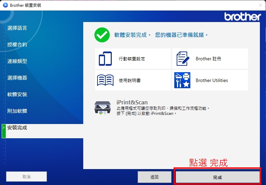Screen dimensions: 266x185
Task: Click the text 軟體安裝完成
Action: [130, 35]
